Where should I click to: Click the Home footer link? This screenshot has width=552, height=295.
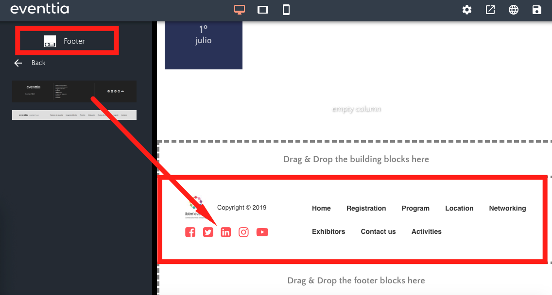[321, 208]
